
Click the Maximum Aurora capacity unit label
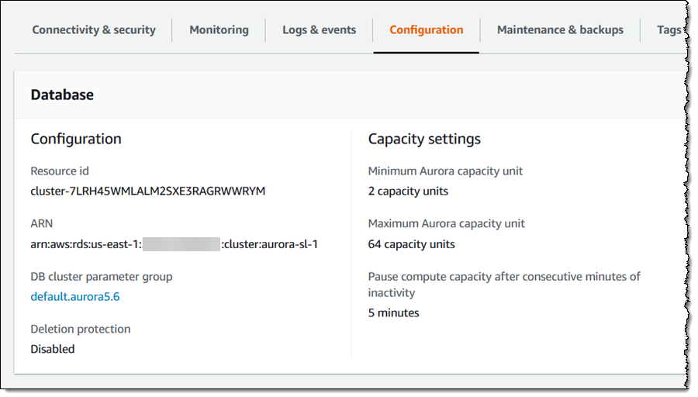(446, 223)
